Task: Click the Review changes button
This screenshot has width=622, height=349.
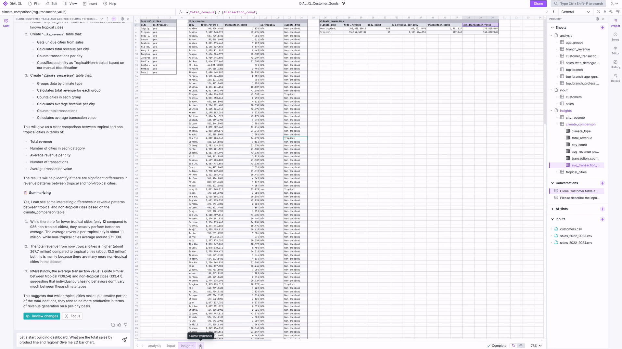Action: pos(42,316)
